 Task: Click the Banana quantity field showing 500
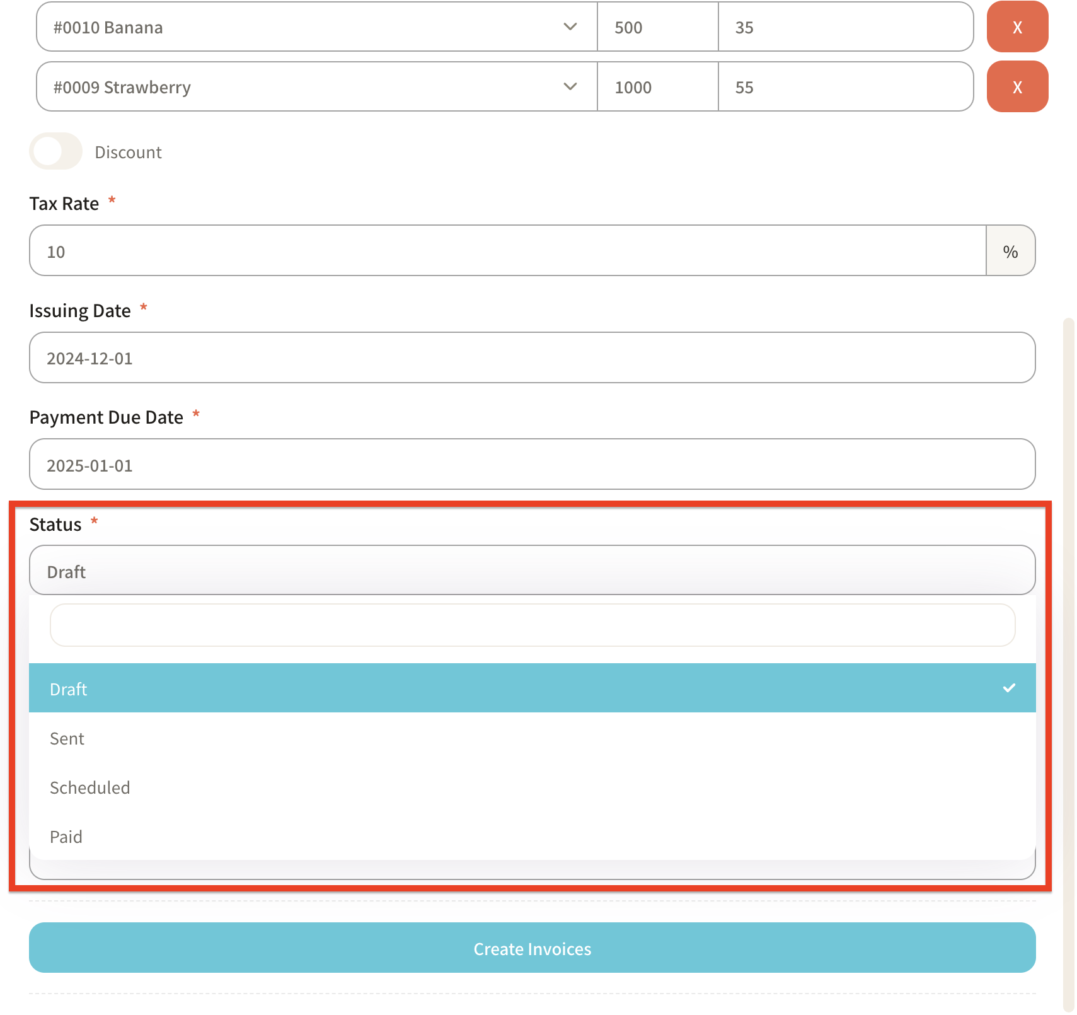pos(657,27)
